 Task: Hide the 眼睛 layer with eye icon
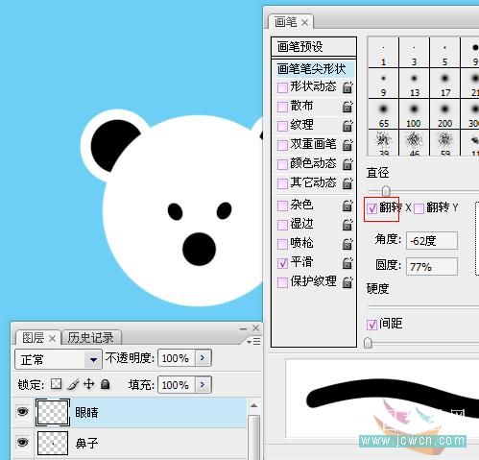(22, 411)
